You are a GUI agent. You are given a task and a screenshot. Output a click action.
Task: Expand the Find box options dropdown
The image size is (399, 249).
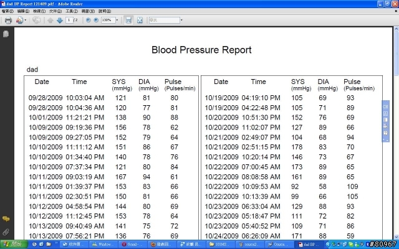click(x=181, y=21)
